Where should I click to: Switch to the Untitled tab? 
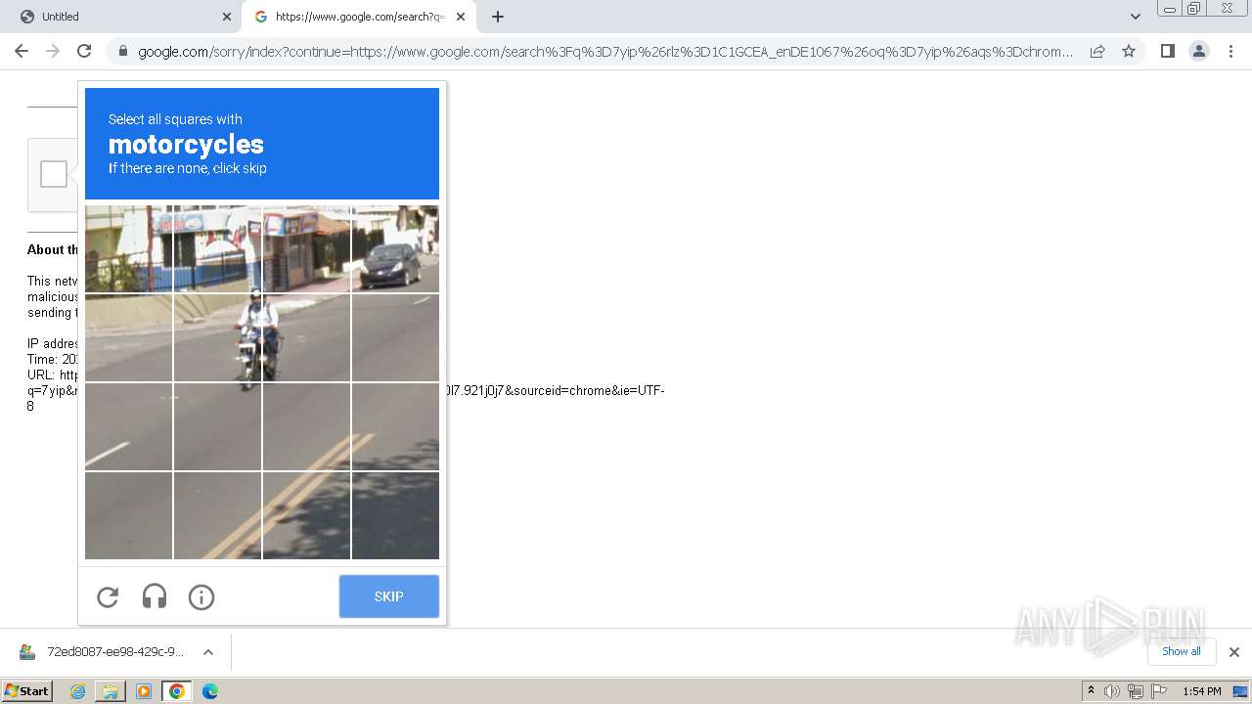pos(122,17)
